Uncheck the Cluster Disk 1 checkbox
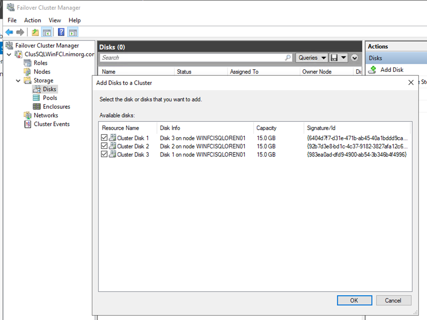The image size is (427, 320). (x=104, y=138)
